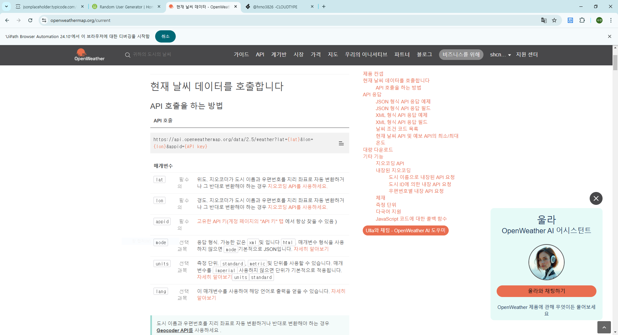Open the 가이드 menu item
This screenshot has width=618, height=335.
click(241, 54)
